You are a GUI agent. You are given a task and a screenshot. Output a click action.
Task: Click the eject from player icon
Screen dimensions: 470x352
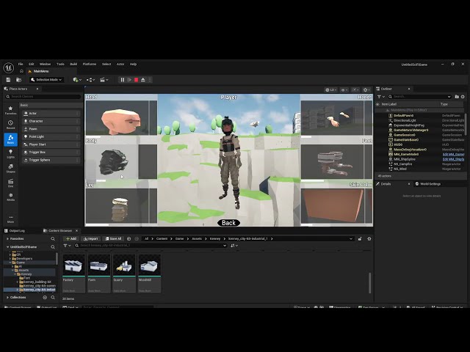click(x=143, y=80)
